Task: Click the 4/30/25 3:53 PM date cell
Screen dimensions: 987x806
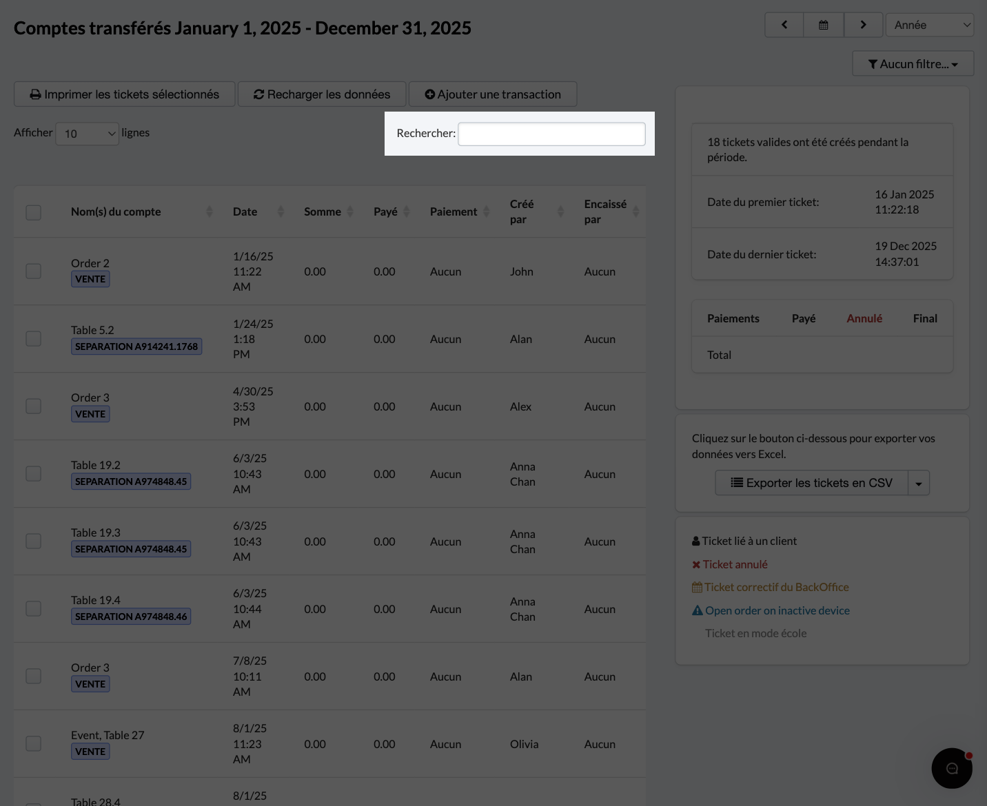Action: [x=253, y=406]
